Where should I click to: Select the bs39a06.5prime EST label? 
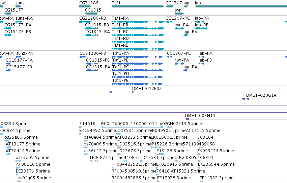pos(21,137)
